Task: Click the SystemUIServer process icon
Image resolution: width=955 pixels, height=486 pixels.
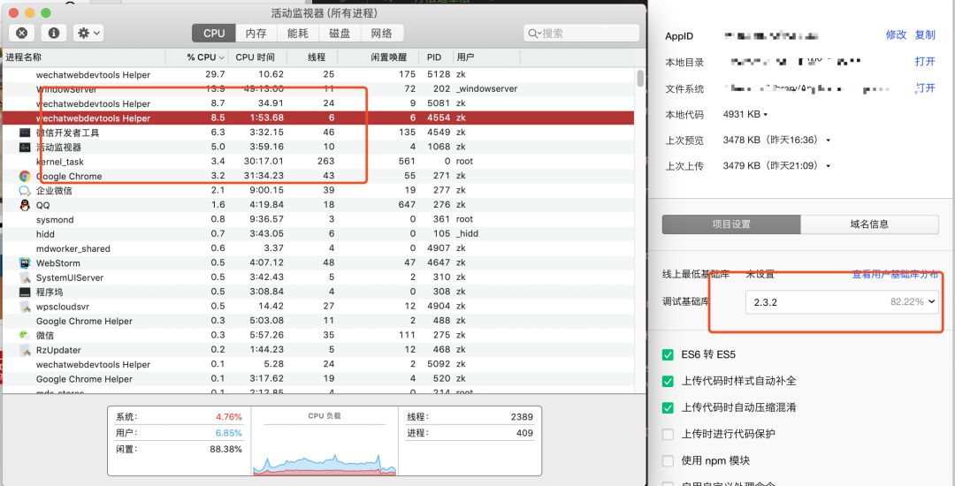Action: 25,277
